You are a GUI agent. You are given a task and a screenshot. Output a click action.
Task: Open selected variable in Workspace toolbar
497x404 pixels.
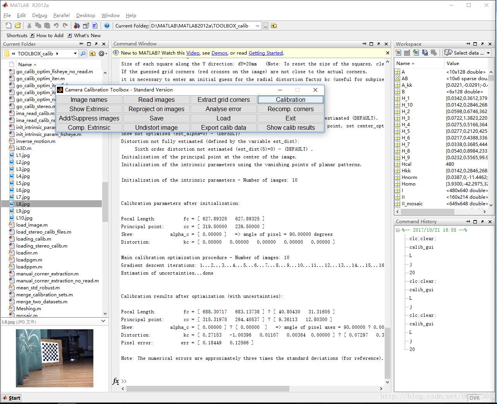pyautogui.click(x=407, y=53)
